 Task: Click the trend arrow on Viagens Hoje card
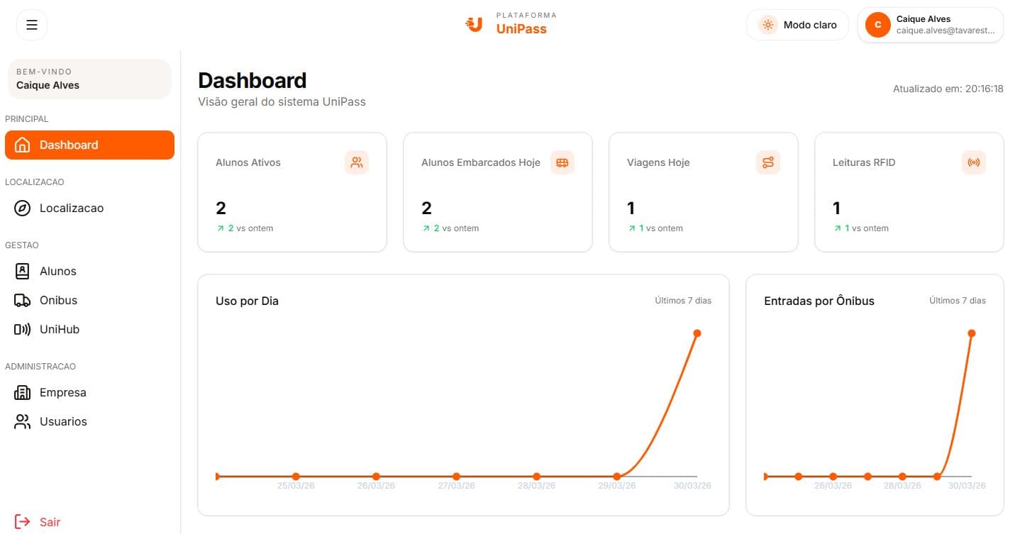point(632,228)
